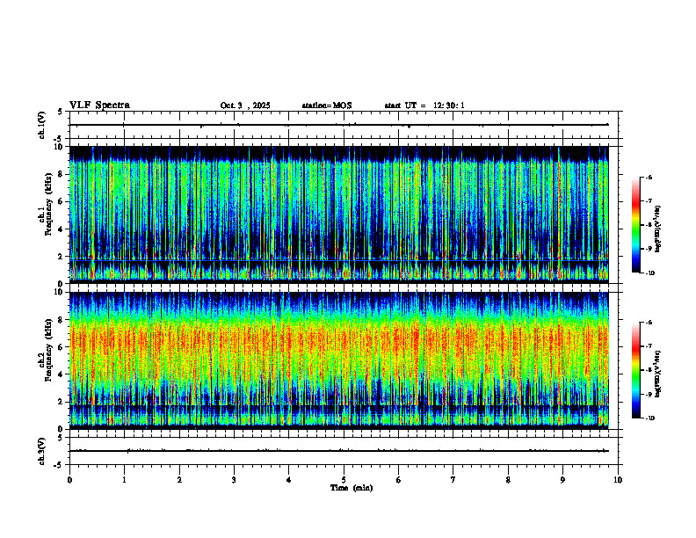Click the "7" tick label on time axis
This screenshot has width=696, height=538.
[453, 480]
